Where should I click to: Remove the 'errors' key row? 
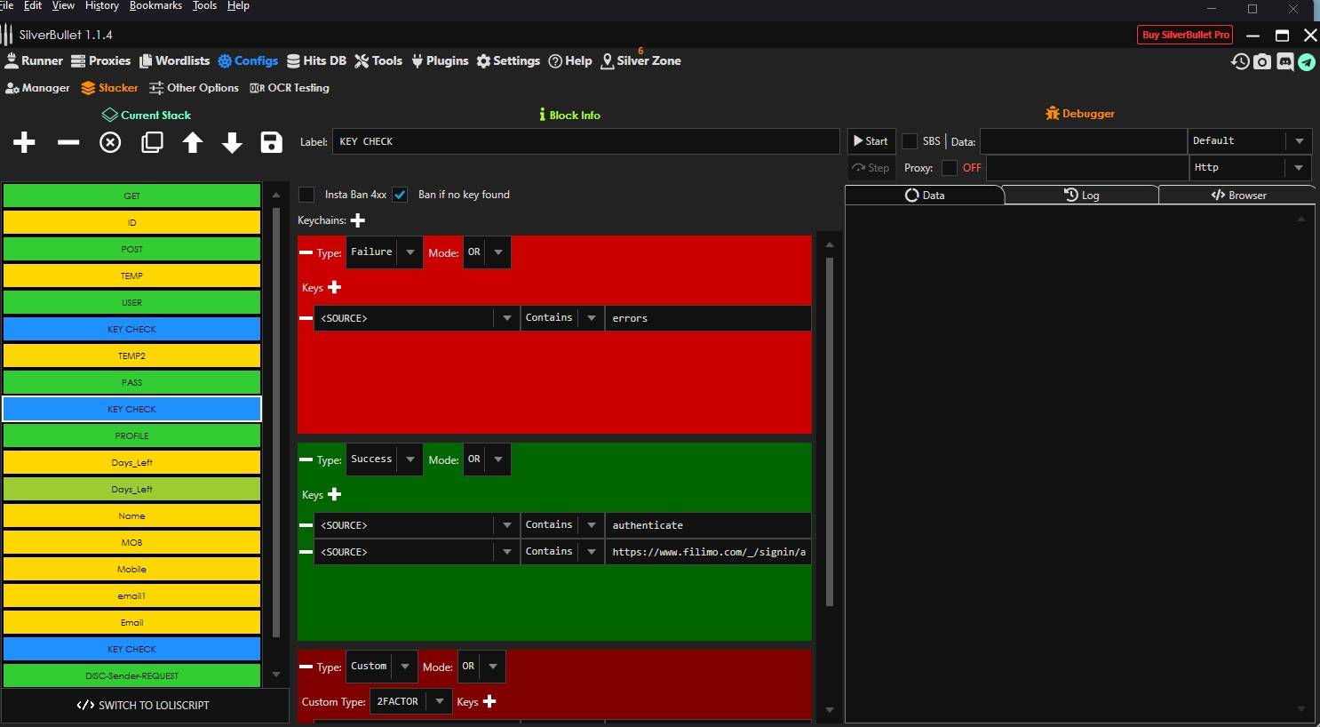coord(306,318)
